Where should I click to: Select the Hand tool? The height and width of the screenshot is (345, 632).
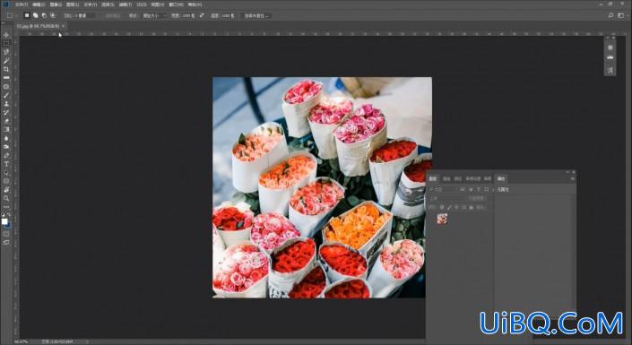(x=6, y=190)
